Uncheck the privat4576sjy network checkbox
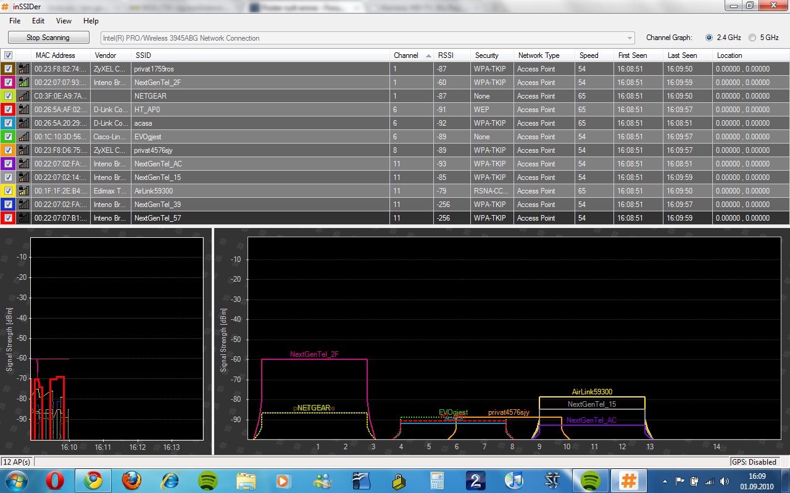This screenshot has height=493, width=790. (x=9, y=150)
